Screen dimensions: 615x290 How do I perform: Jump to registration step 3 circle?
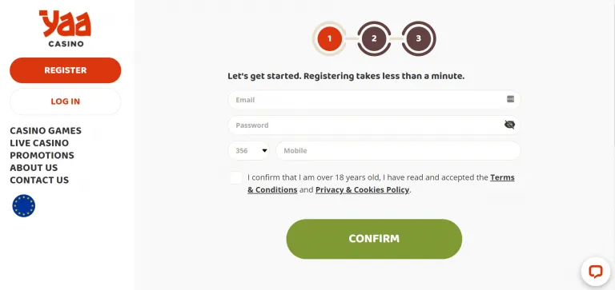coord(419,38)
